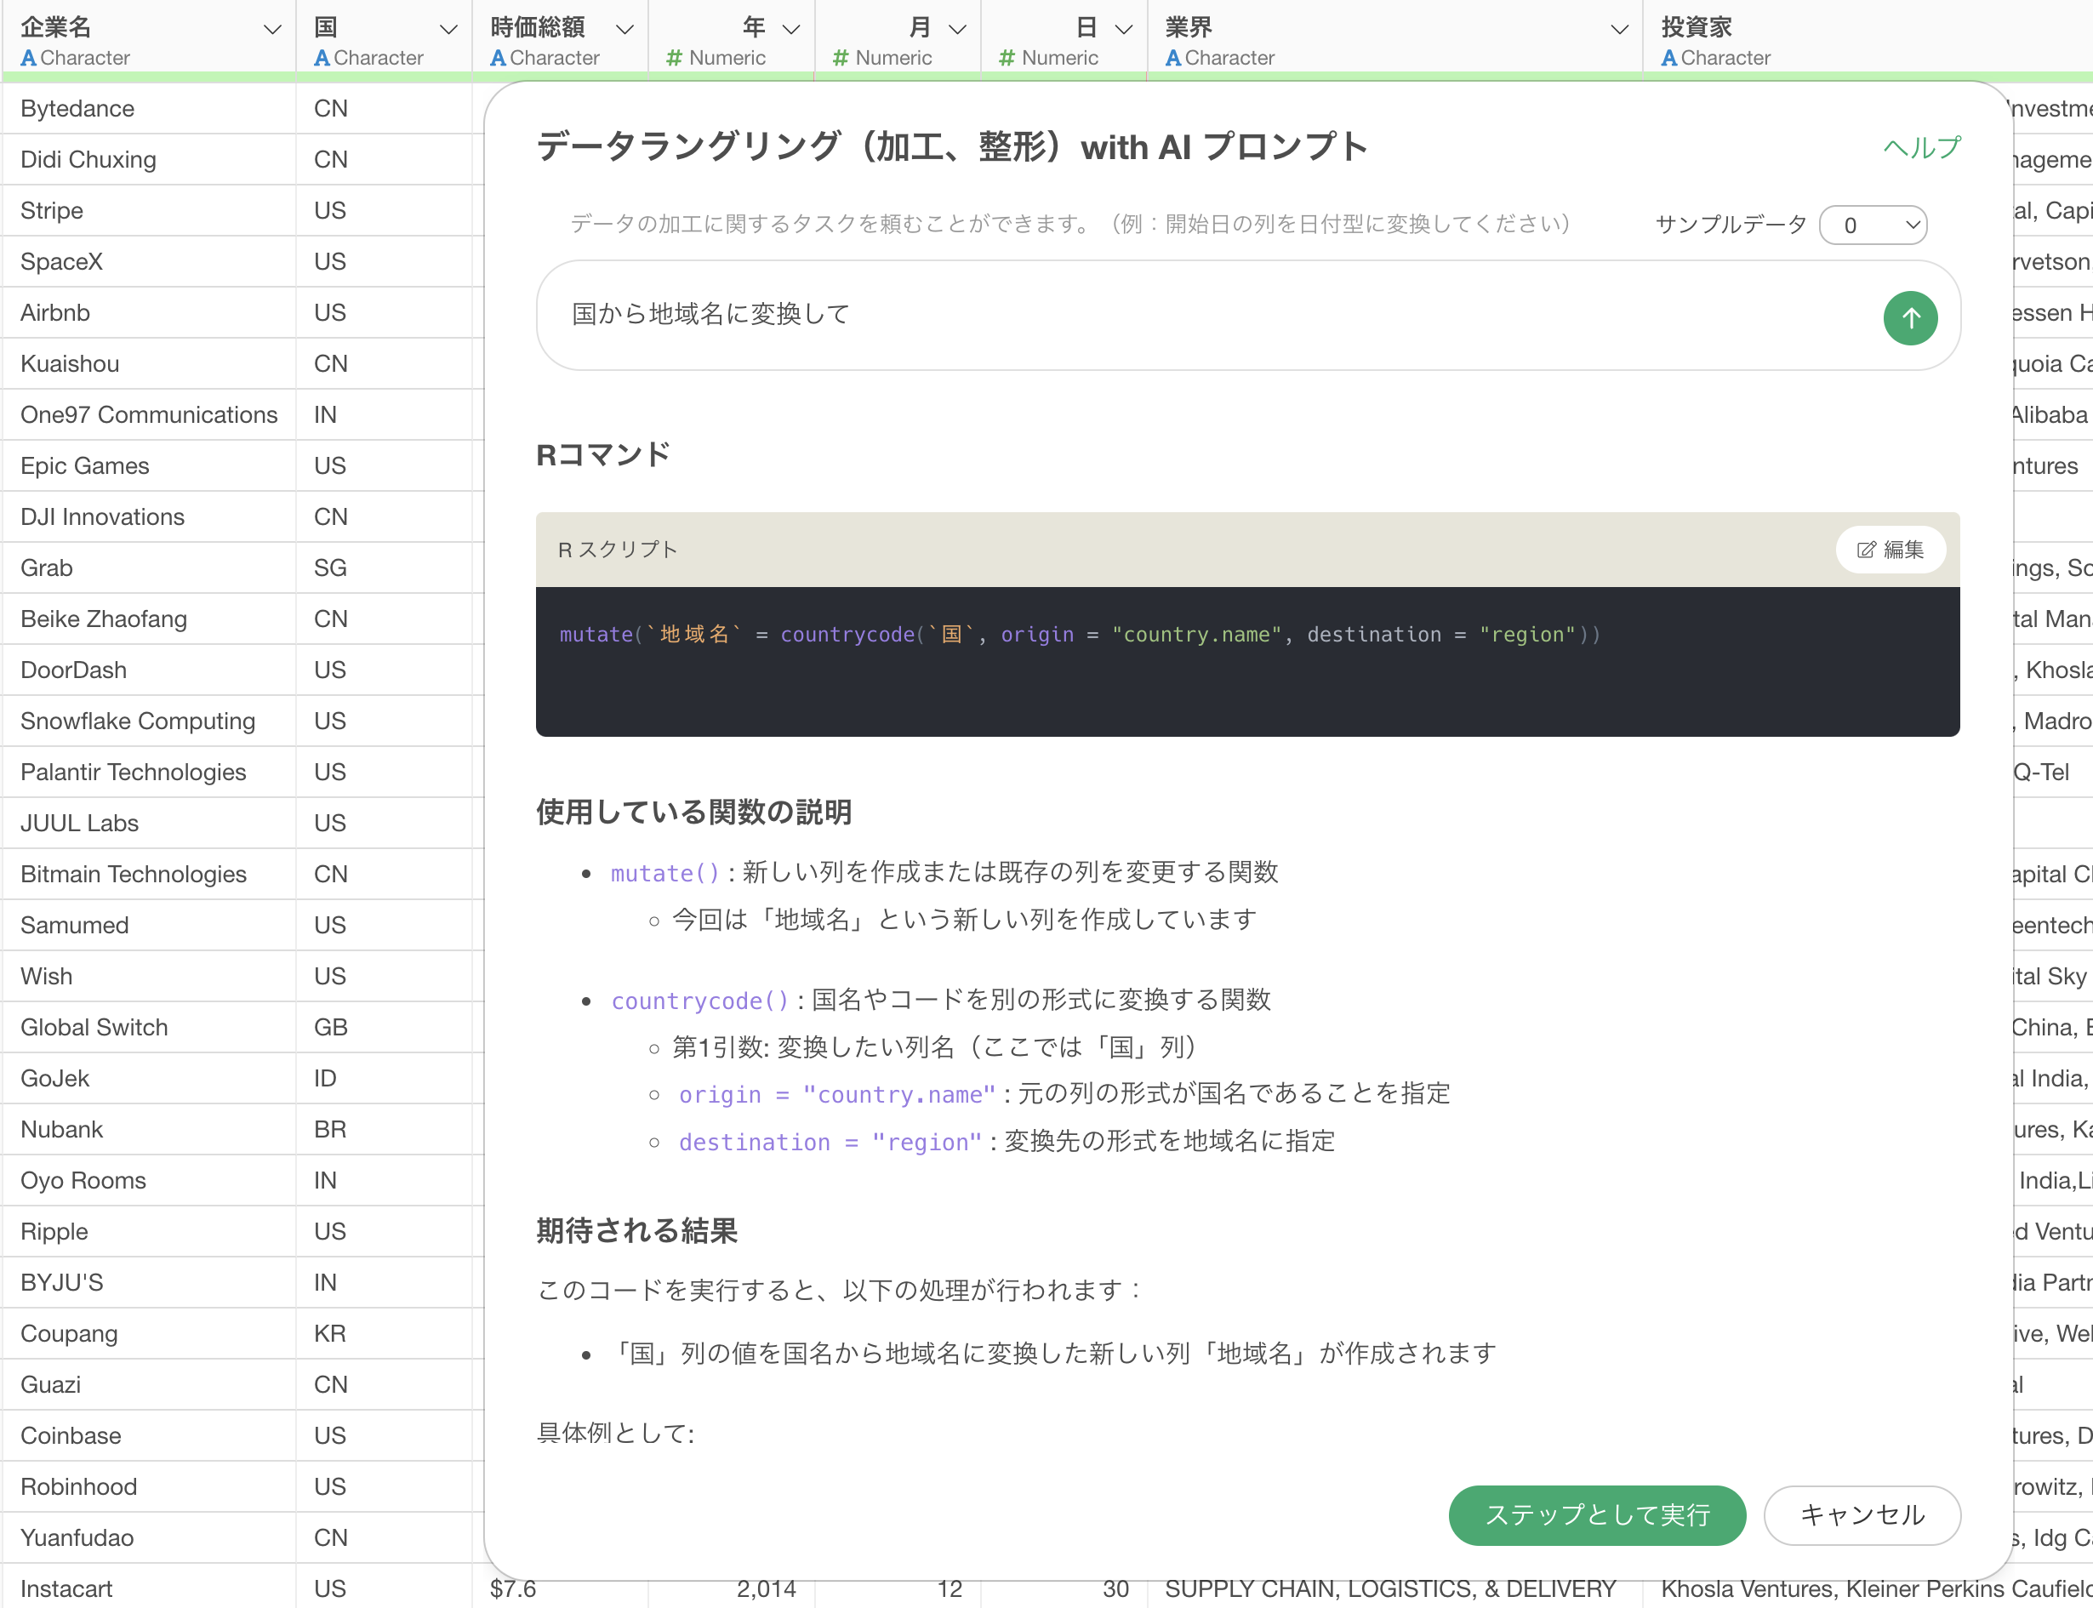The width and height of the screenshot is (2093, 1608).
Task: Expand the 国 column menu
Action: [x=448, y=30]
